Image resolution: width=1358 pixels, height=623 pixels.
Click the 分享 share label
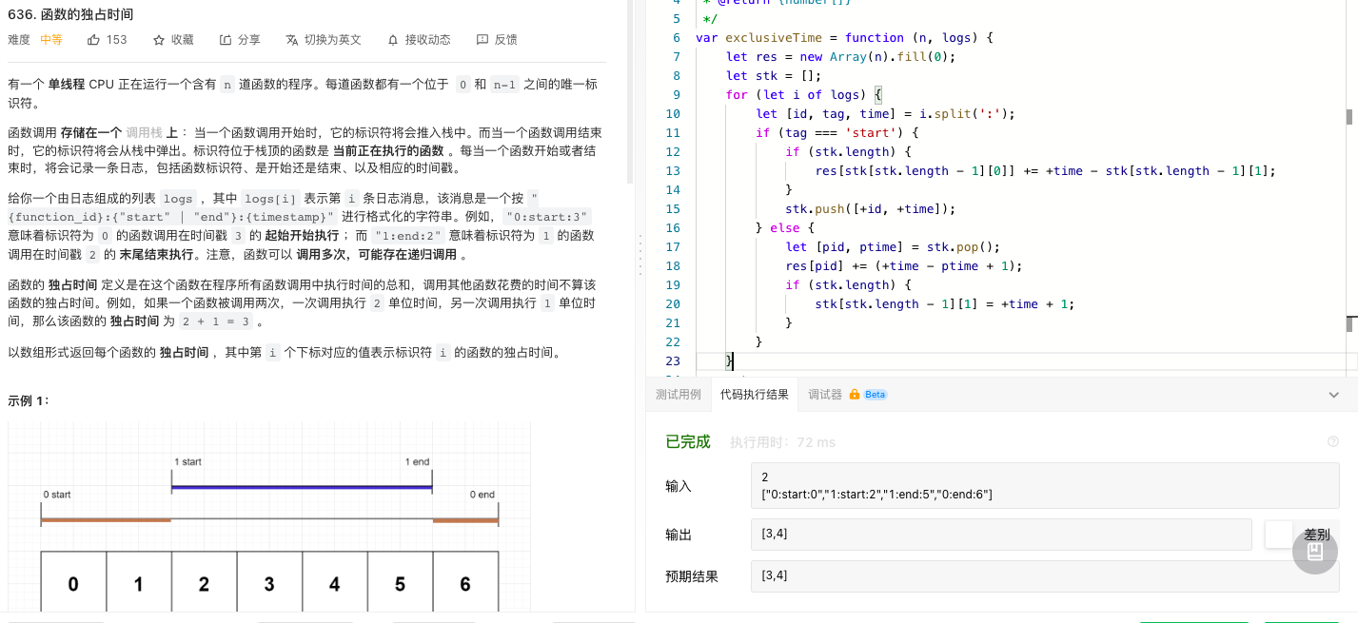249,40
